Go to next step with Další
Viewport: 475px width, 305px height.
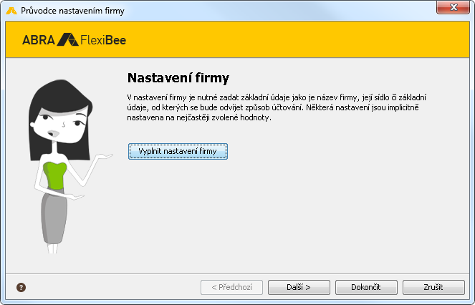[x=299, y=287]
